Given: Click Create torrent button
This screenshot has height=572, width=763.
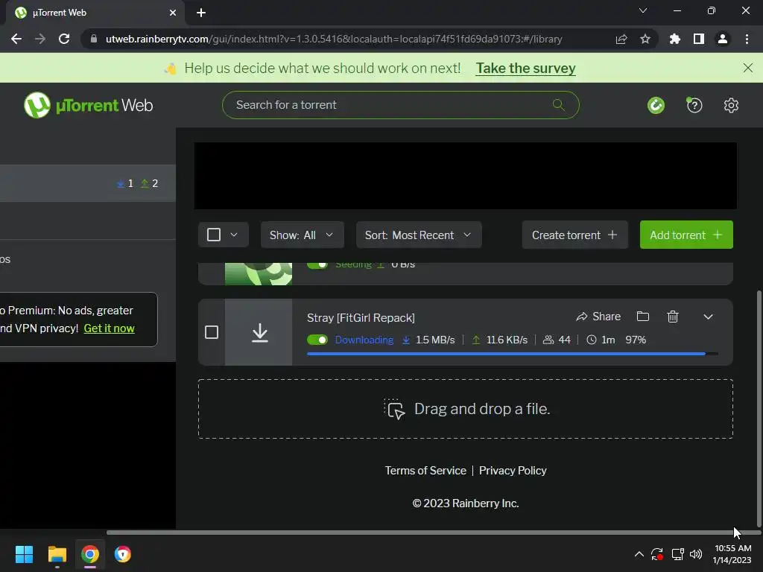Looking at the screenshot, I should [x=574, y=235].
